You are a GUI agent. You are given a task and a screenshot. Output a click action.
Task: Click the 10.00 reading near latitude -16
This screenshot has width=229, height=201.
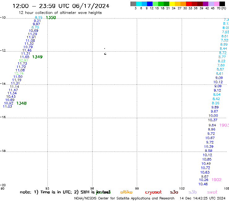point(213,116)
